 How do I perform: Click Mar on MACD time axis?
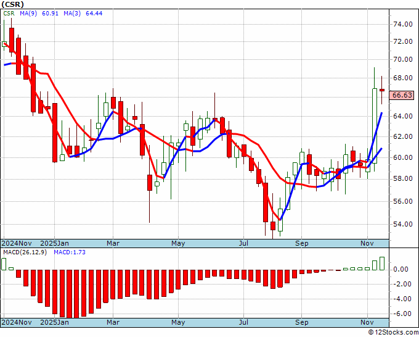(113, 322)
